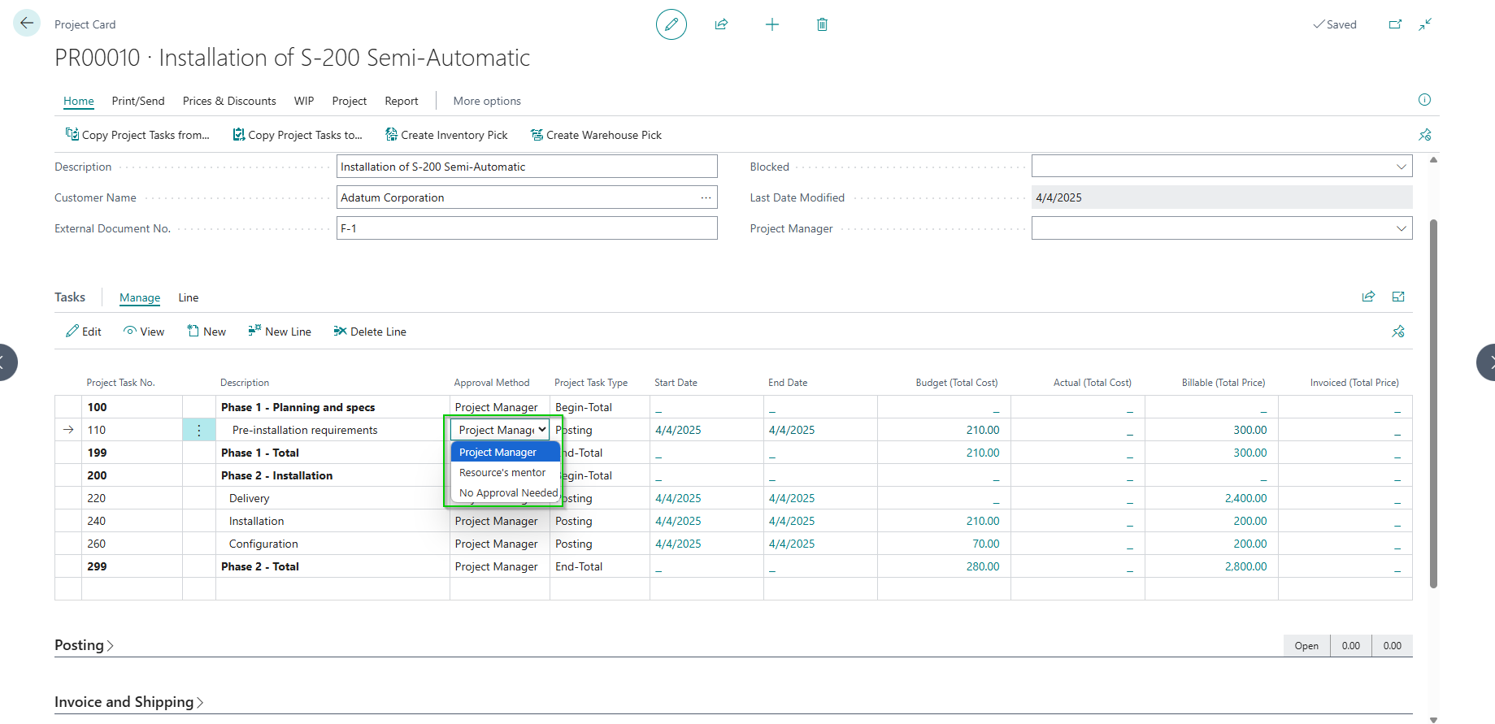Click the back arrow button
Image resolution: width=1495 pixels, height=724 pixels.
(x=27, y=24)
